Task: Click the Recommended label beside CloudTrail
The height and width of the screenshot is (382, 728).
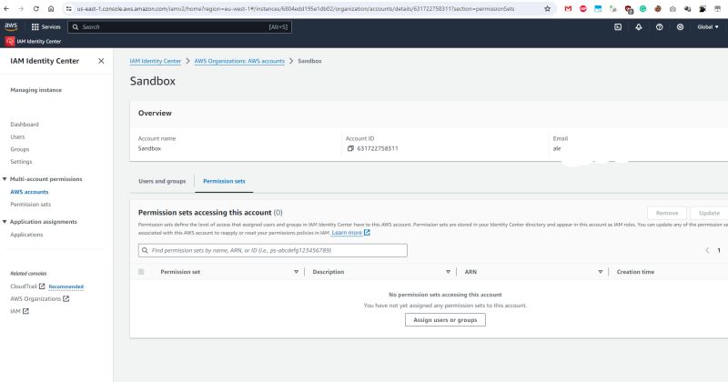Action: tap(66, 286)
